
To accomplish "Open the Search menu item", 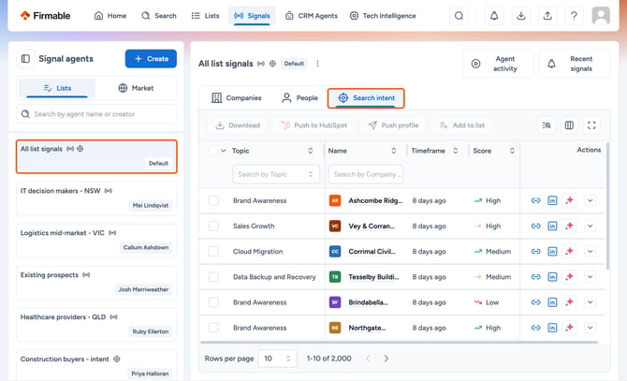I will pos(159,16).
